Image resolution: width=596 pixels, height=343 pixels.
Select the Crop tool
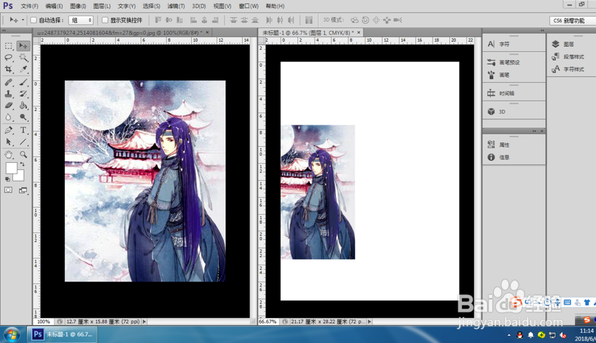click(x=8, y=69)
